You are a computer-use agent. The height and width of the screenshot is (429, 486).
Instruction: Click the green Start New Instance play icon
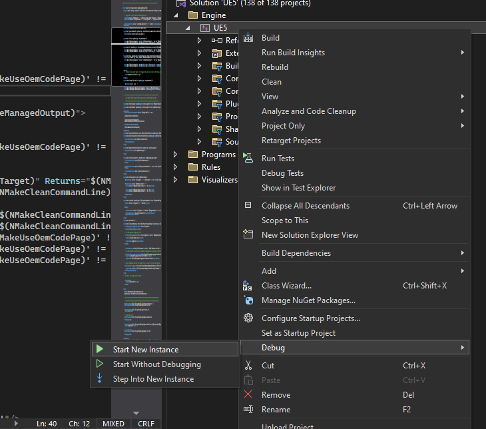[x=99, y=349]
